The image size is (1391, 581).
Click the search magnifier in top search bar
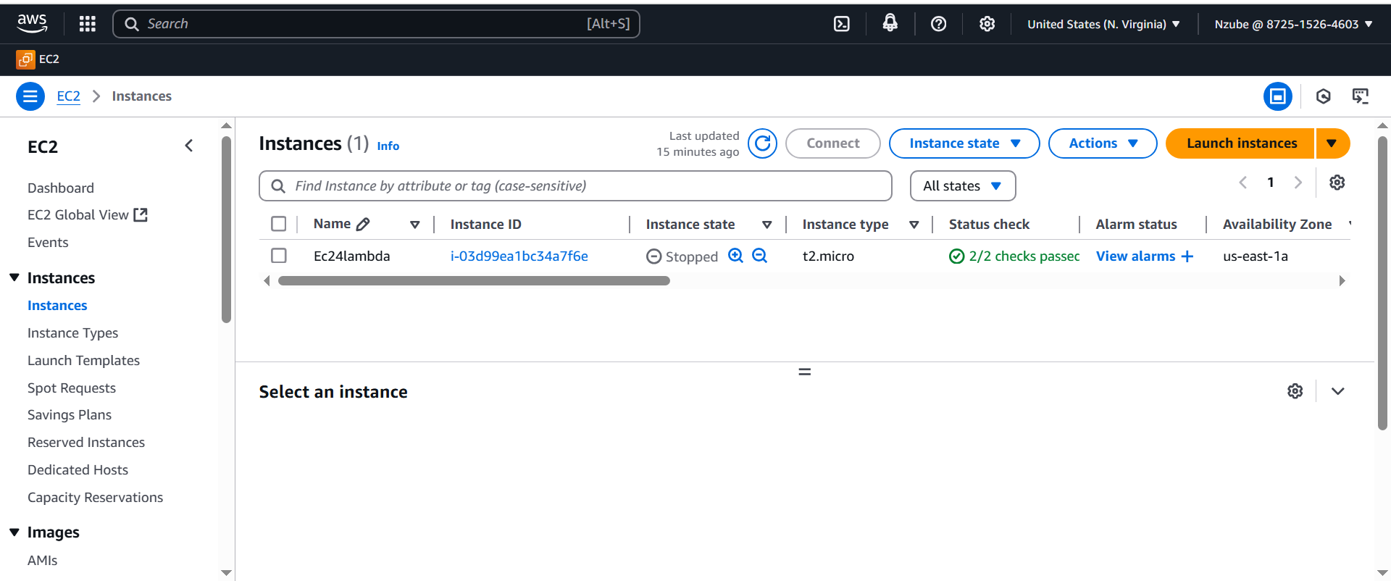pos(132,24)
